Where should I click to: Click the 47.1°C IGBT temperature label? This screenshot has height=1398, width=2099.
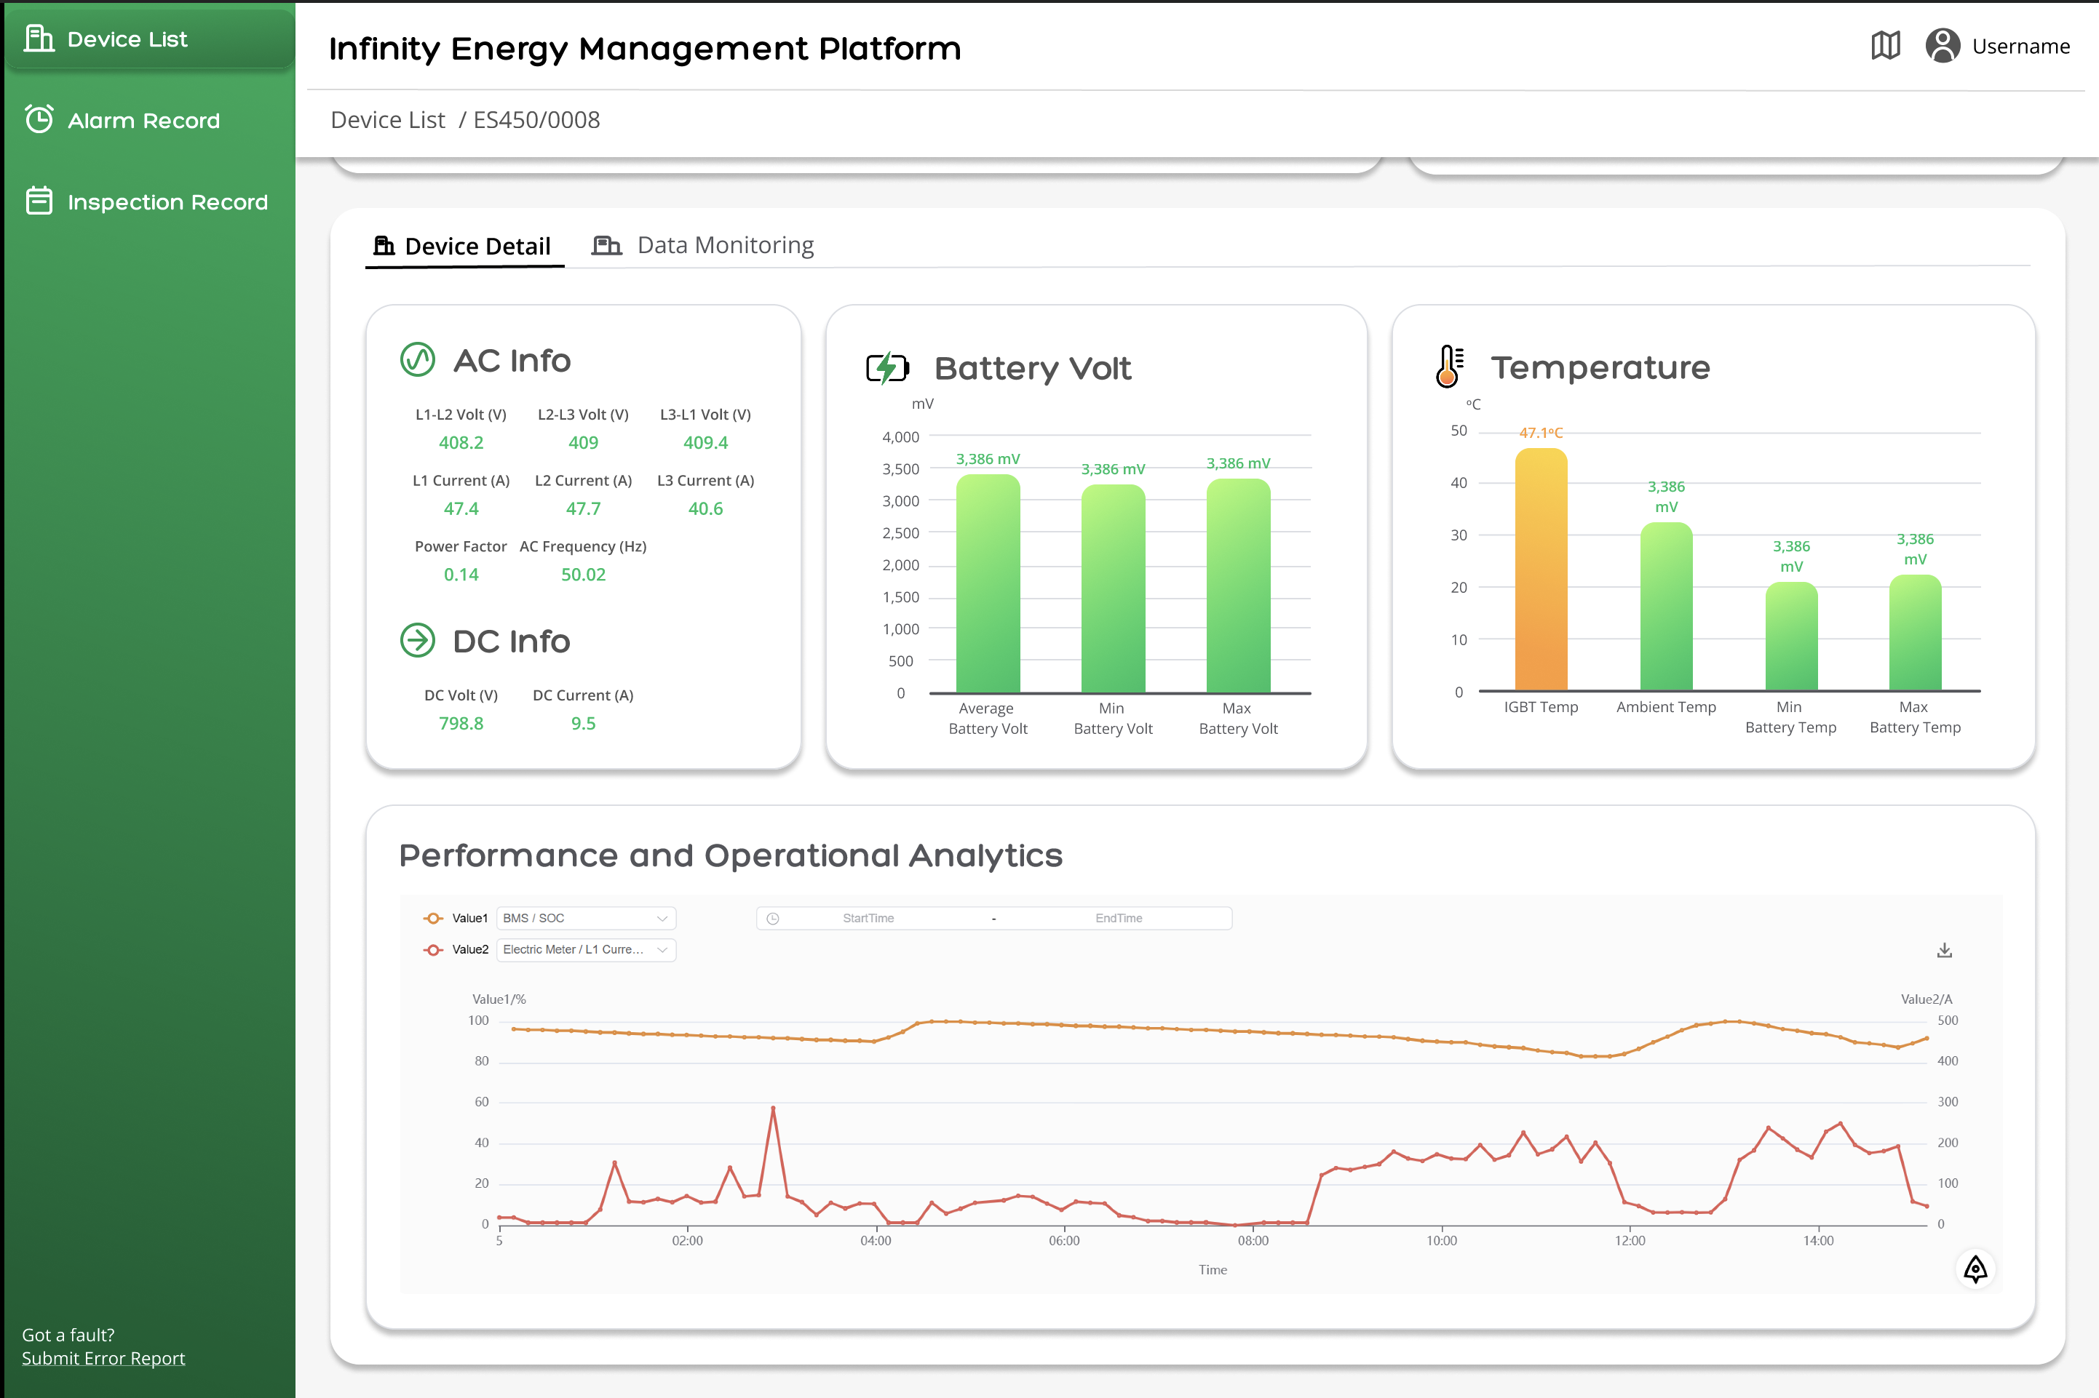pos(1541,432)
